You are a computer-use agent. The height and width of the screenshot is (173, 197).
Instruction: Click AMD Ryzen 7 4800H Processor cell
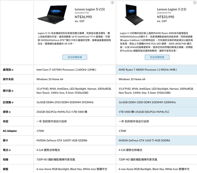pyautogui.click(x=157, y=70)
